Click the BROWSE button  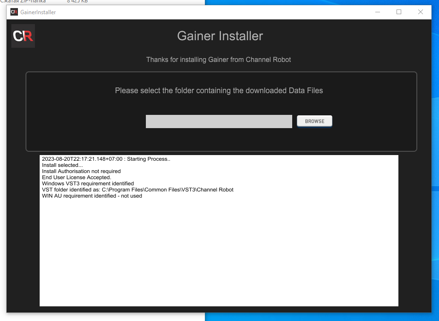point(314,121)
